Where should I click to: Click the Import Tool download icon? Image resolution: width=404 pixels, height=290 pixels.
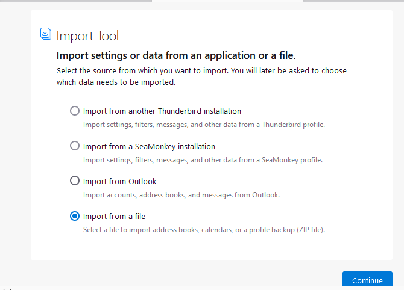(46, 34)
